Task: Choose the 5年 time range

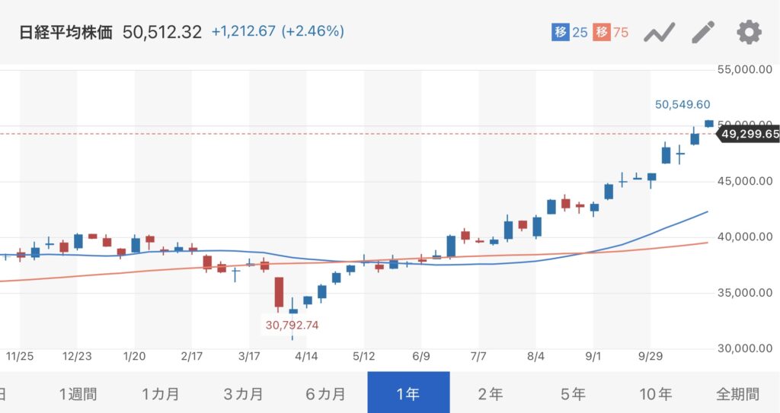Action: pyautogui.click(x=573, y=393)
